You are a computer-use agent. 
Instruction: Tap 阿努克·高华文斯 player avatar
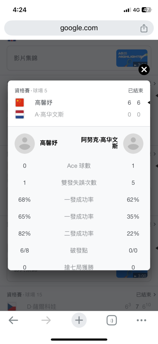(x=133, y=143)
